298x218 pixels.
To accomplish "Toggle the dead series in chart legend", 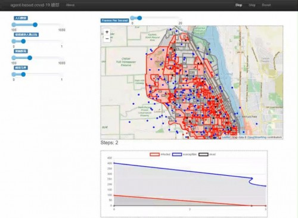I will [207, 154].
